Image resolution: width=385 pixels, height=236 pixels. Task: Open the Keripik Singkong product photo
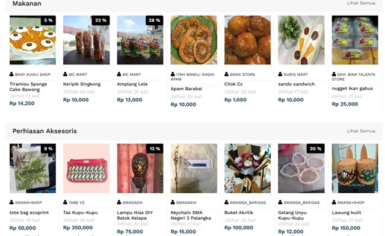pyautogui.click(x=87, y=40)
